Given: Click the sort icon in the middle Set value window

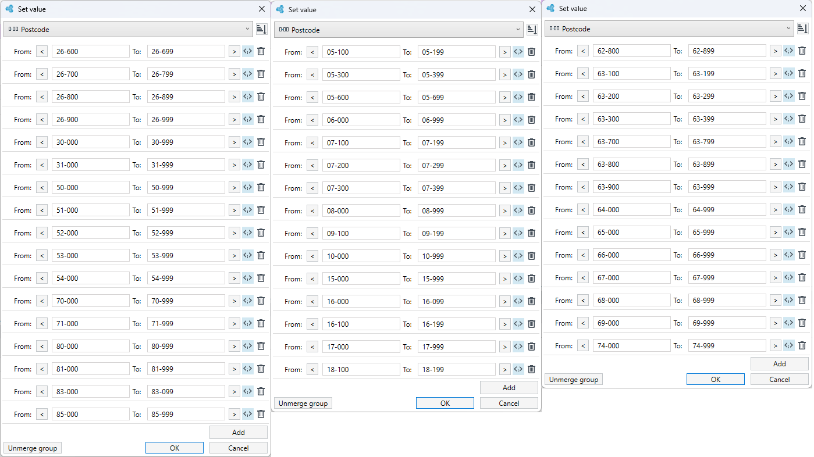Looking at the screenshot, I should click(x=532, y=30).
